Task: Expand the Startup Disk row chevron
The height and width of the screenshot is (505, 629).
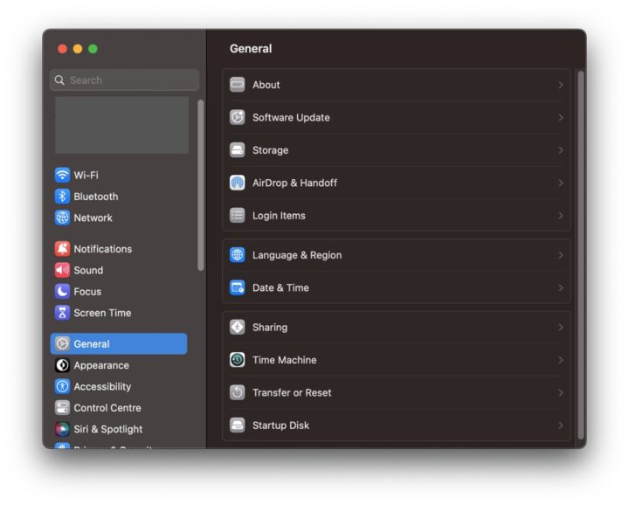Action: tap(561, 425)
